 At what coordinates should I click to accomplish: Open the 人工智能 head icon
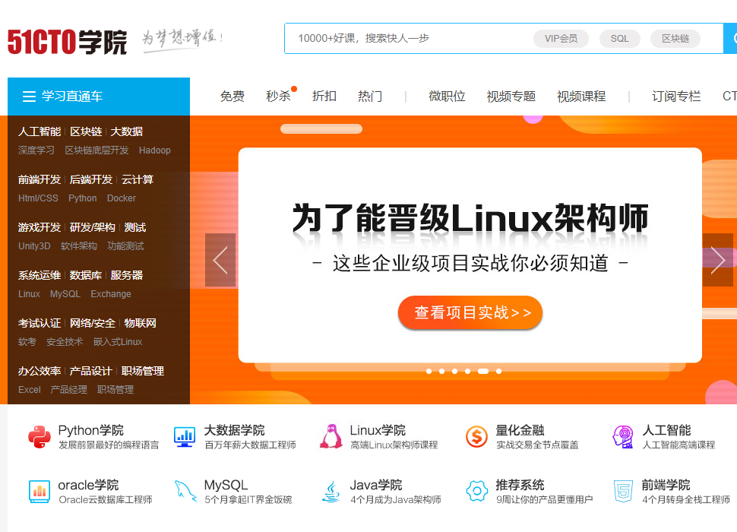pos(623,436)
